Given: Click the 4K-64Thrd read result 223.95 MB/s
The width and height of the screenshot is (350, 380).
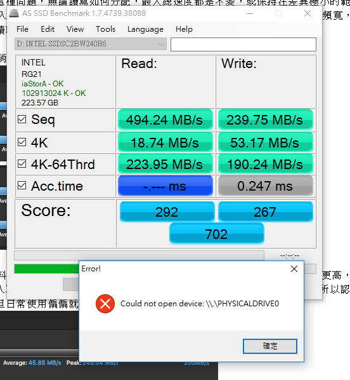Looking at the screenshot, I should click(165, 165).
